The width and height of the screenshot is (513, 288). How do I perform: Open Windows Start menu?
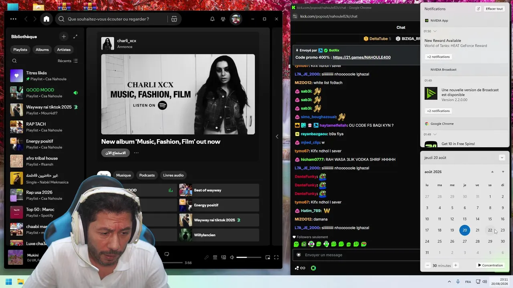[x=8, y=282]
